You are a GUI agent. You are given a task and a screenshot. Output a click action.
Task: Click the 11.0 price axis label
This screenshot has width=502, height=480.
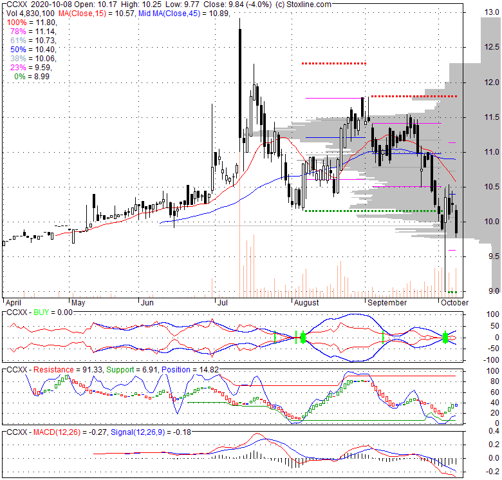(x=492, y=152)
